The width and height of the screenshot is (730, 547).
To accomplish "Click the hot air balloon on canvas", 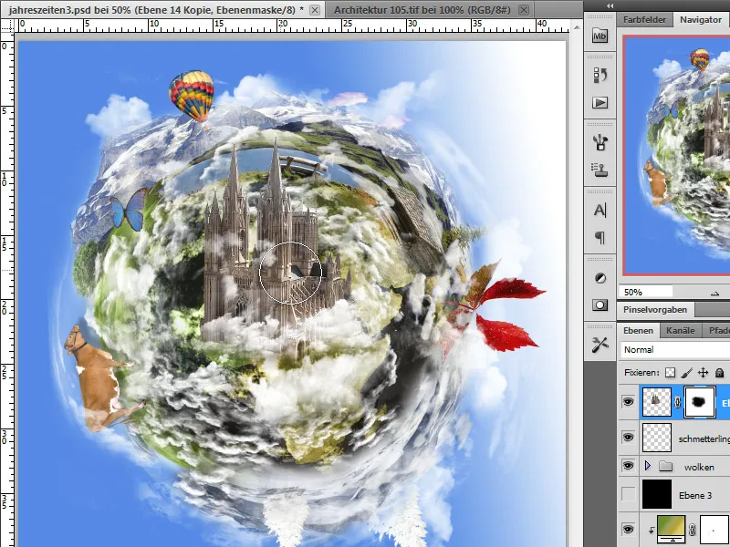I will pyautogui.click(x=192, y=97).
